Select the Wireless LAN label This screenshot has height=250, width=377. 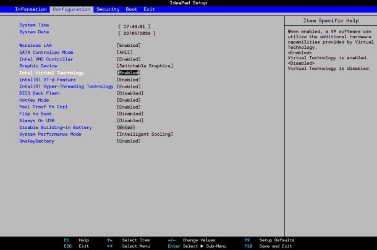tap(35, 46)
